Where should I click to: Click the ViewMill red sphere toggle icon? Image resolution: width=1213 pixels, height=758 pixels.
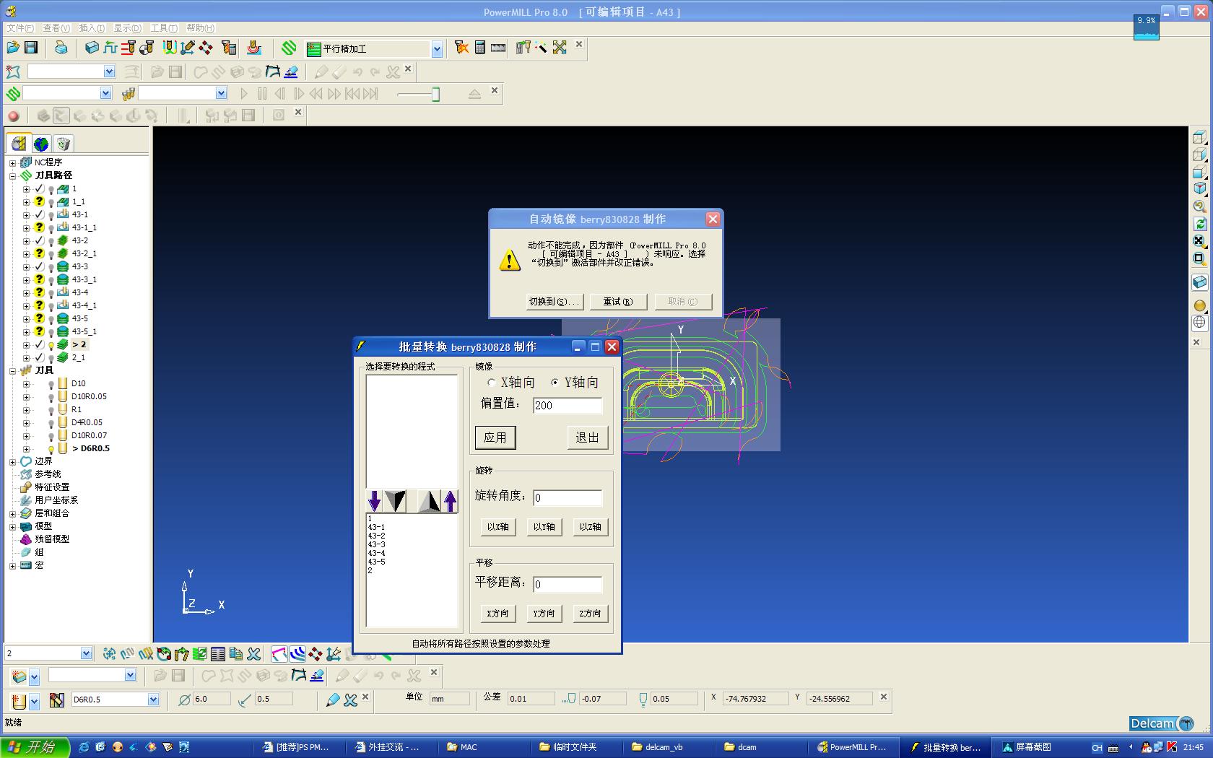14,116
